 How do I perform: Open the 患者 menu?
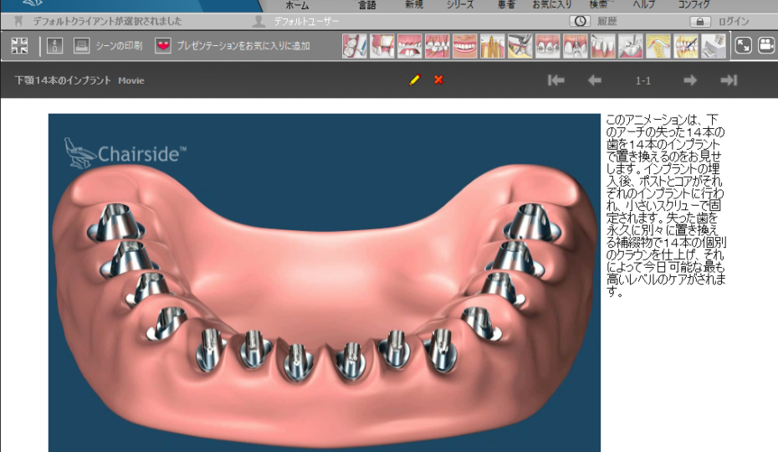pyautogui.click(x=506, y=5)
